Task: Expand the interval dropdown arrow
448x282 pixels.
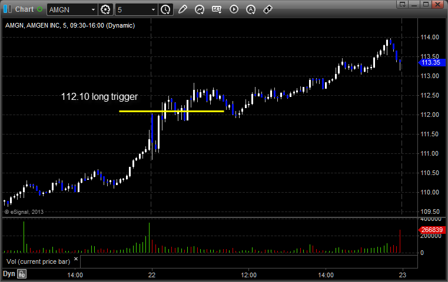Action: (x=153, y=10)
